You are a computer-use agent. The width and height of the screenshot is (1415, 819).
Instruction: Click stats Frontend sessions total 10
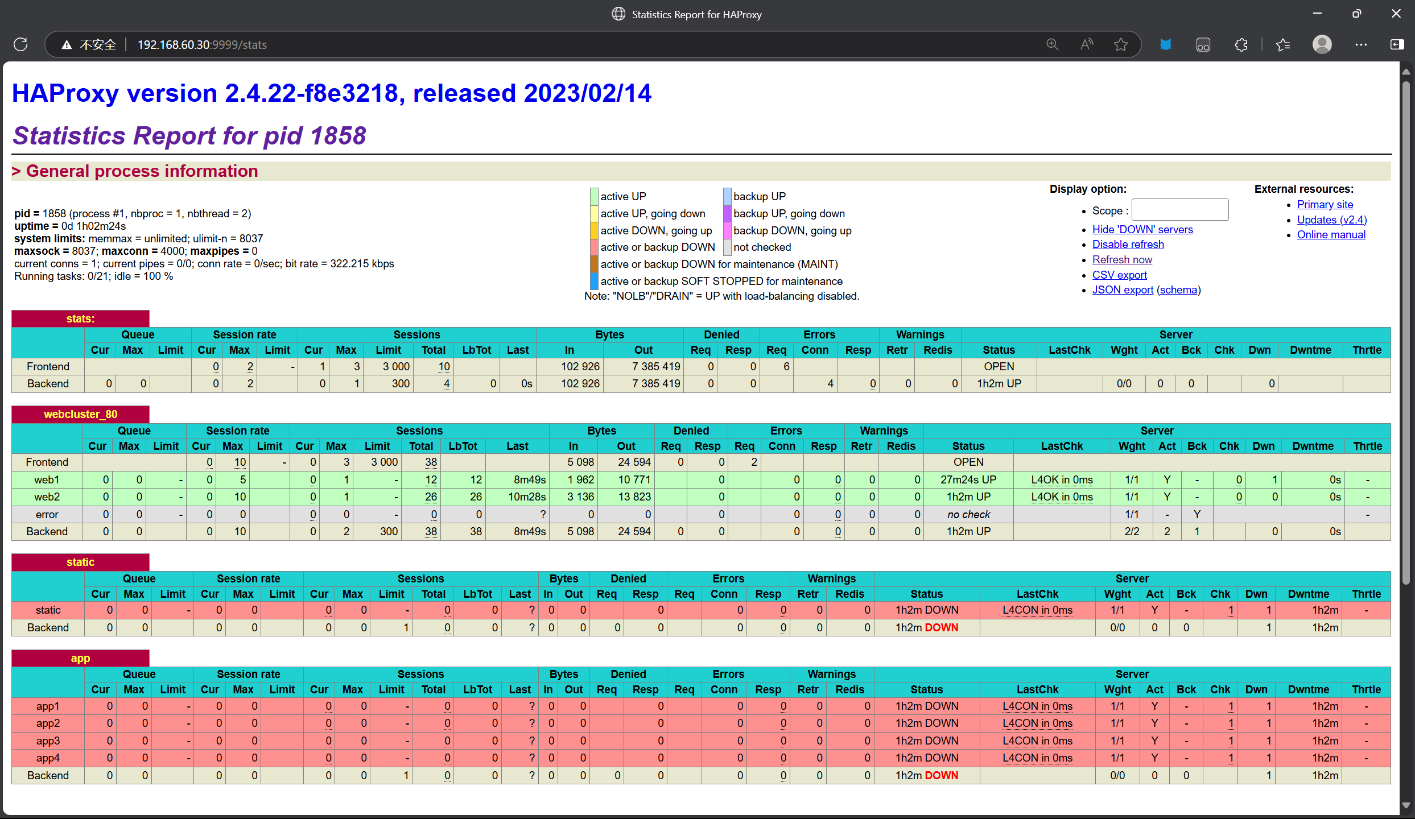coord(444,366)
